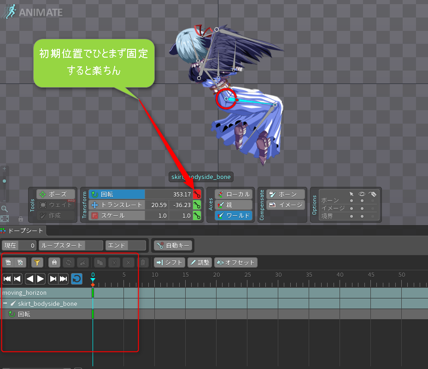Click the playhead marker at frame 0
428x369 pixels.
[93, 280]
